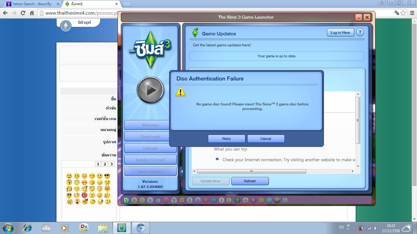
Task: Click the Refresh button under Game Updates
Action: 250,181
